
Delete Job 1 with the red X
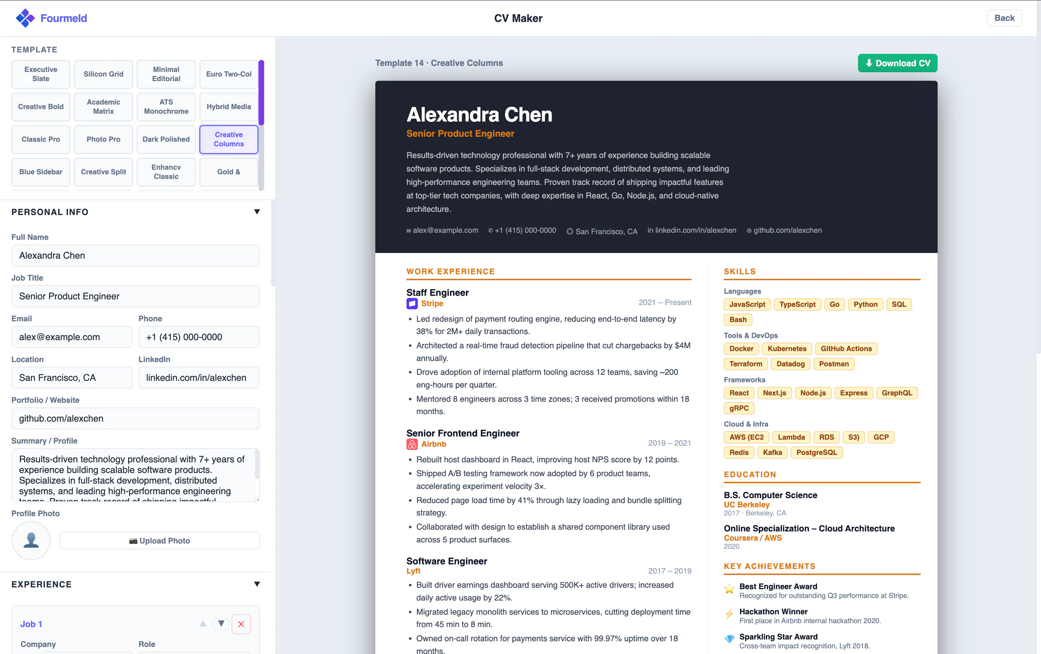241,624
